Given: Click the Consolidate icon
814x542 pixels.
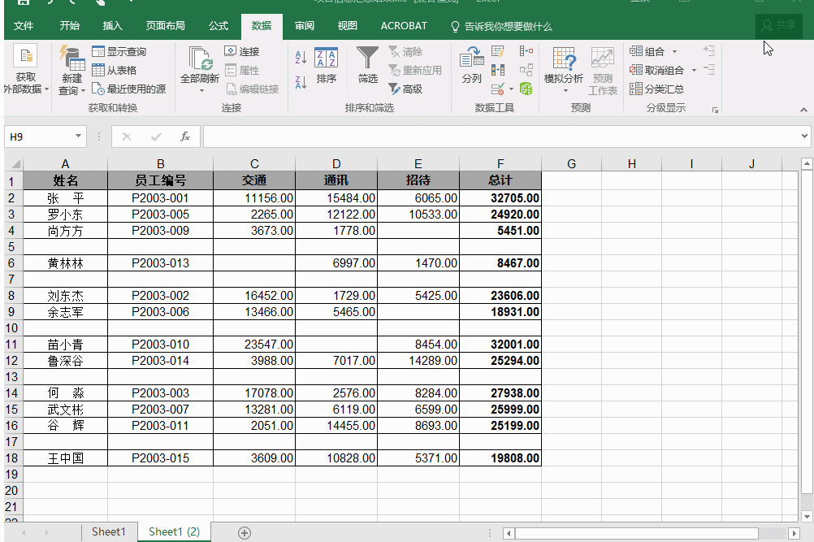Looking at the screenshot, I should (526, 51).
